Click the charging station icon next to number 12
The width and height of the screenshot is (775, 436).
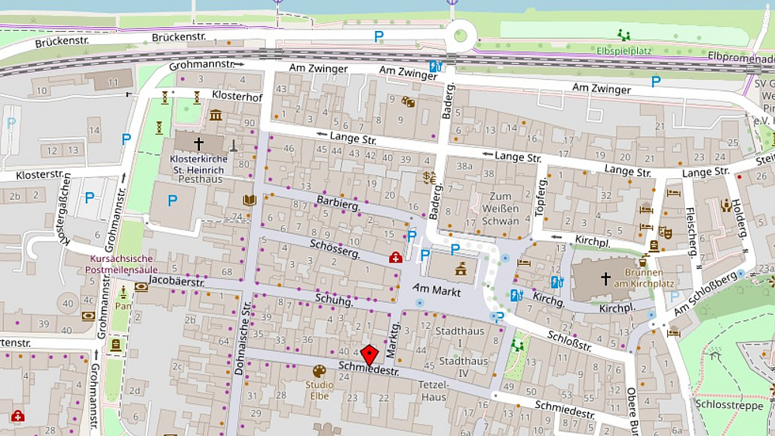(x=557, y=282)
